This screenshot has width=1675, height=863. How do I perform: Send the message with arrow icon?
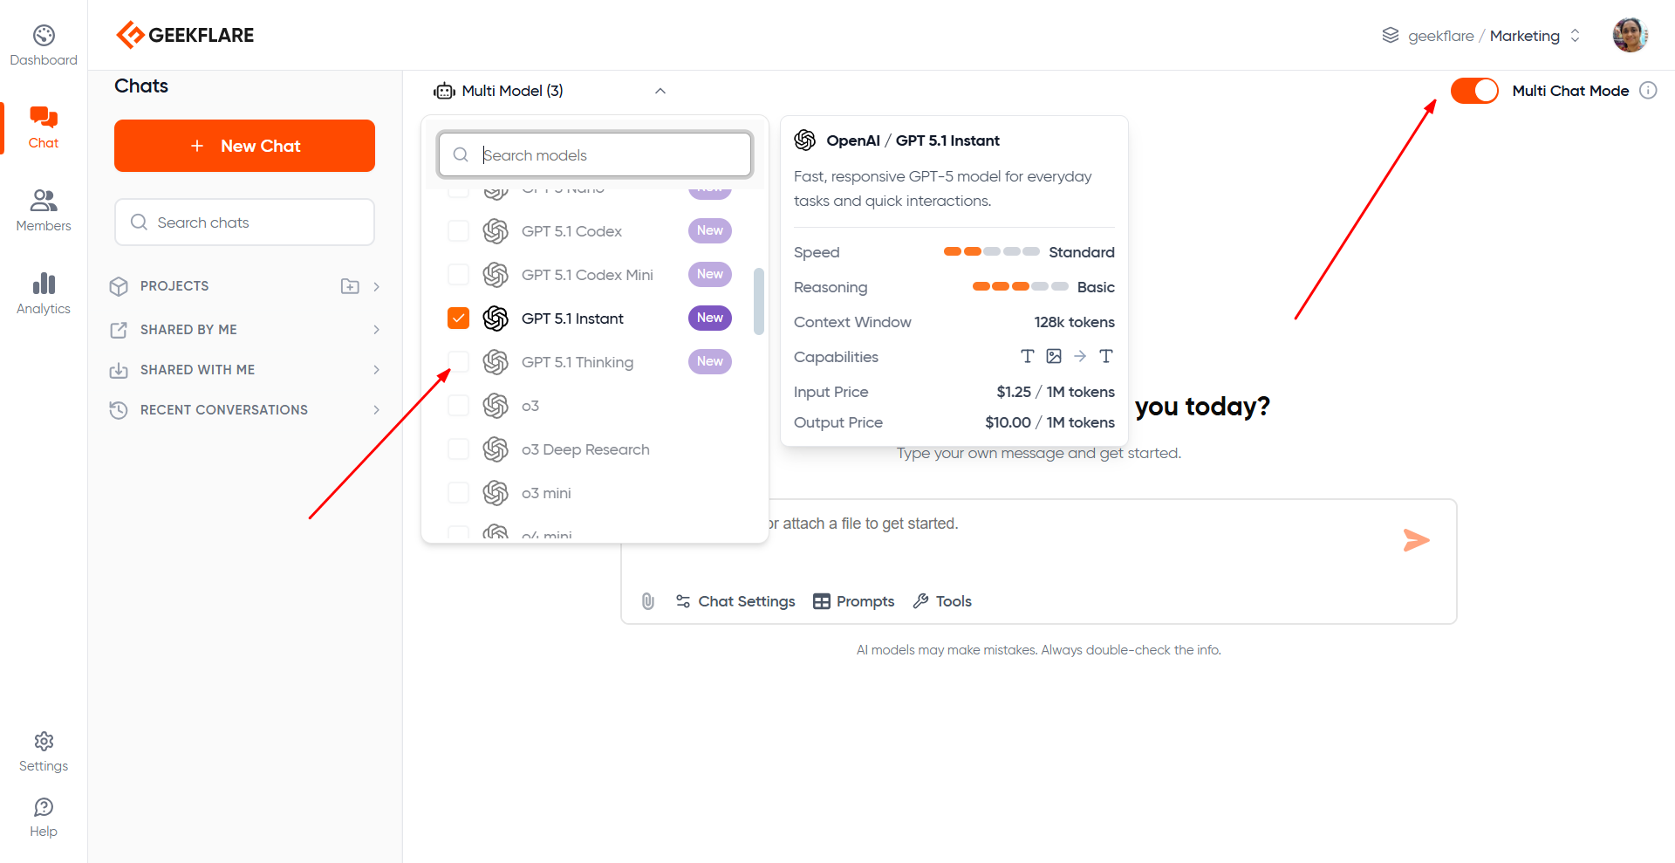pos(1416,540)
